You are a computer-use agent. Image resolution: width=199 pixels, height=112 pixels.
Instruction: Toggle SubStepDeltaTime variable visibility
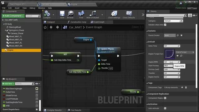tap(37, 102)
